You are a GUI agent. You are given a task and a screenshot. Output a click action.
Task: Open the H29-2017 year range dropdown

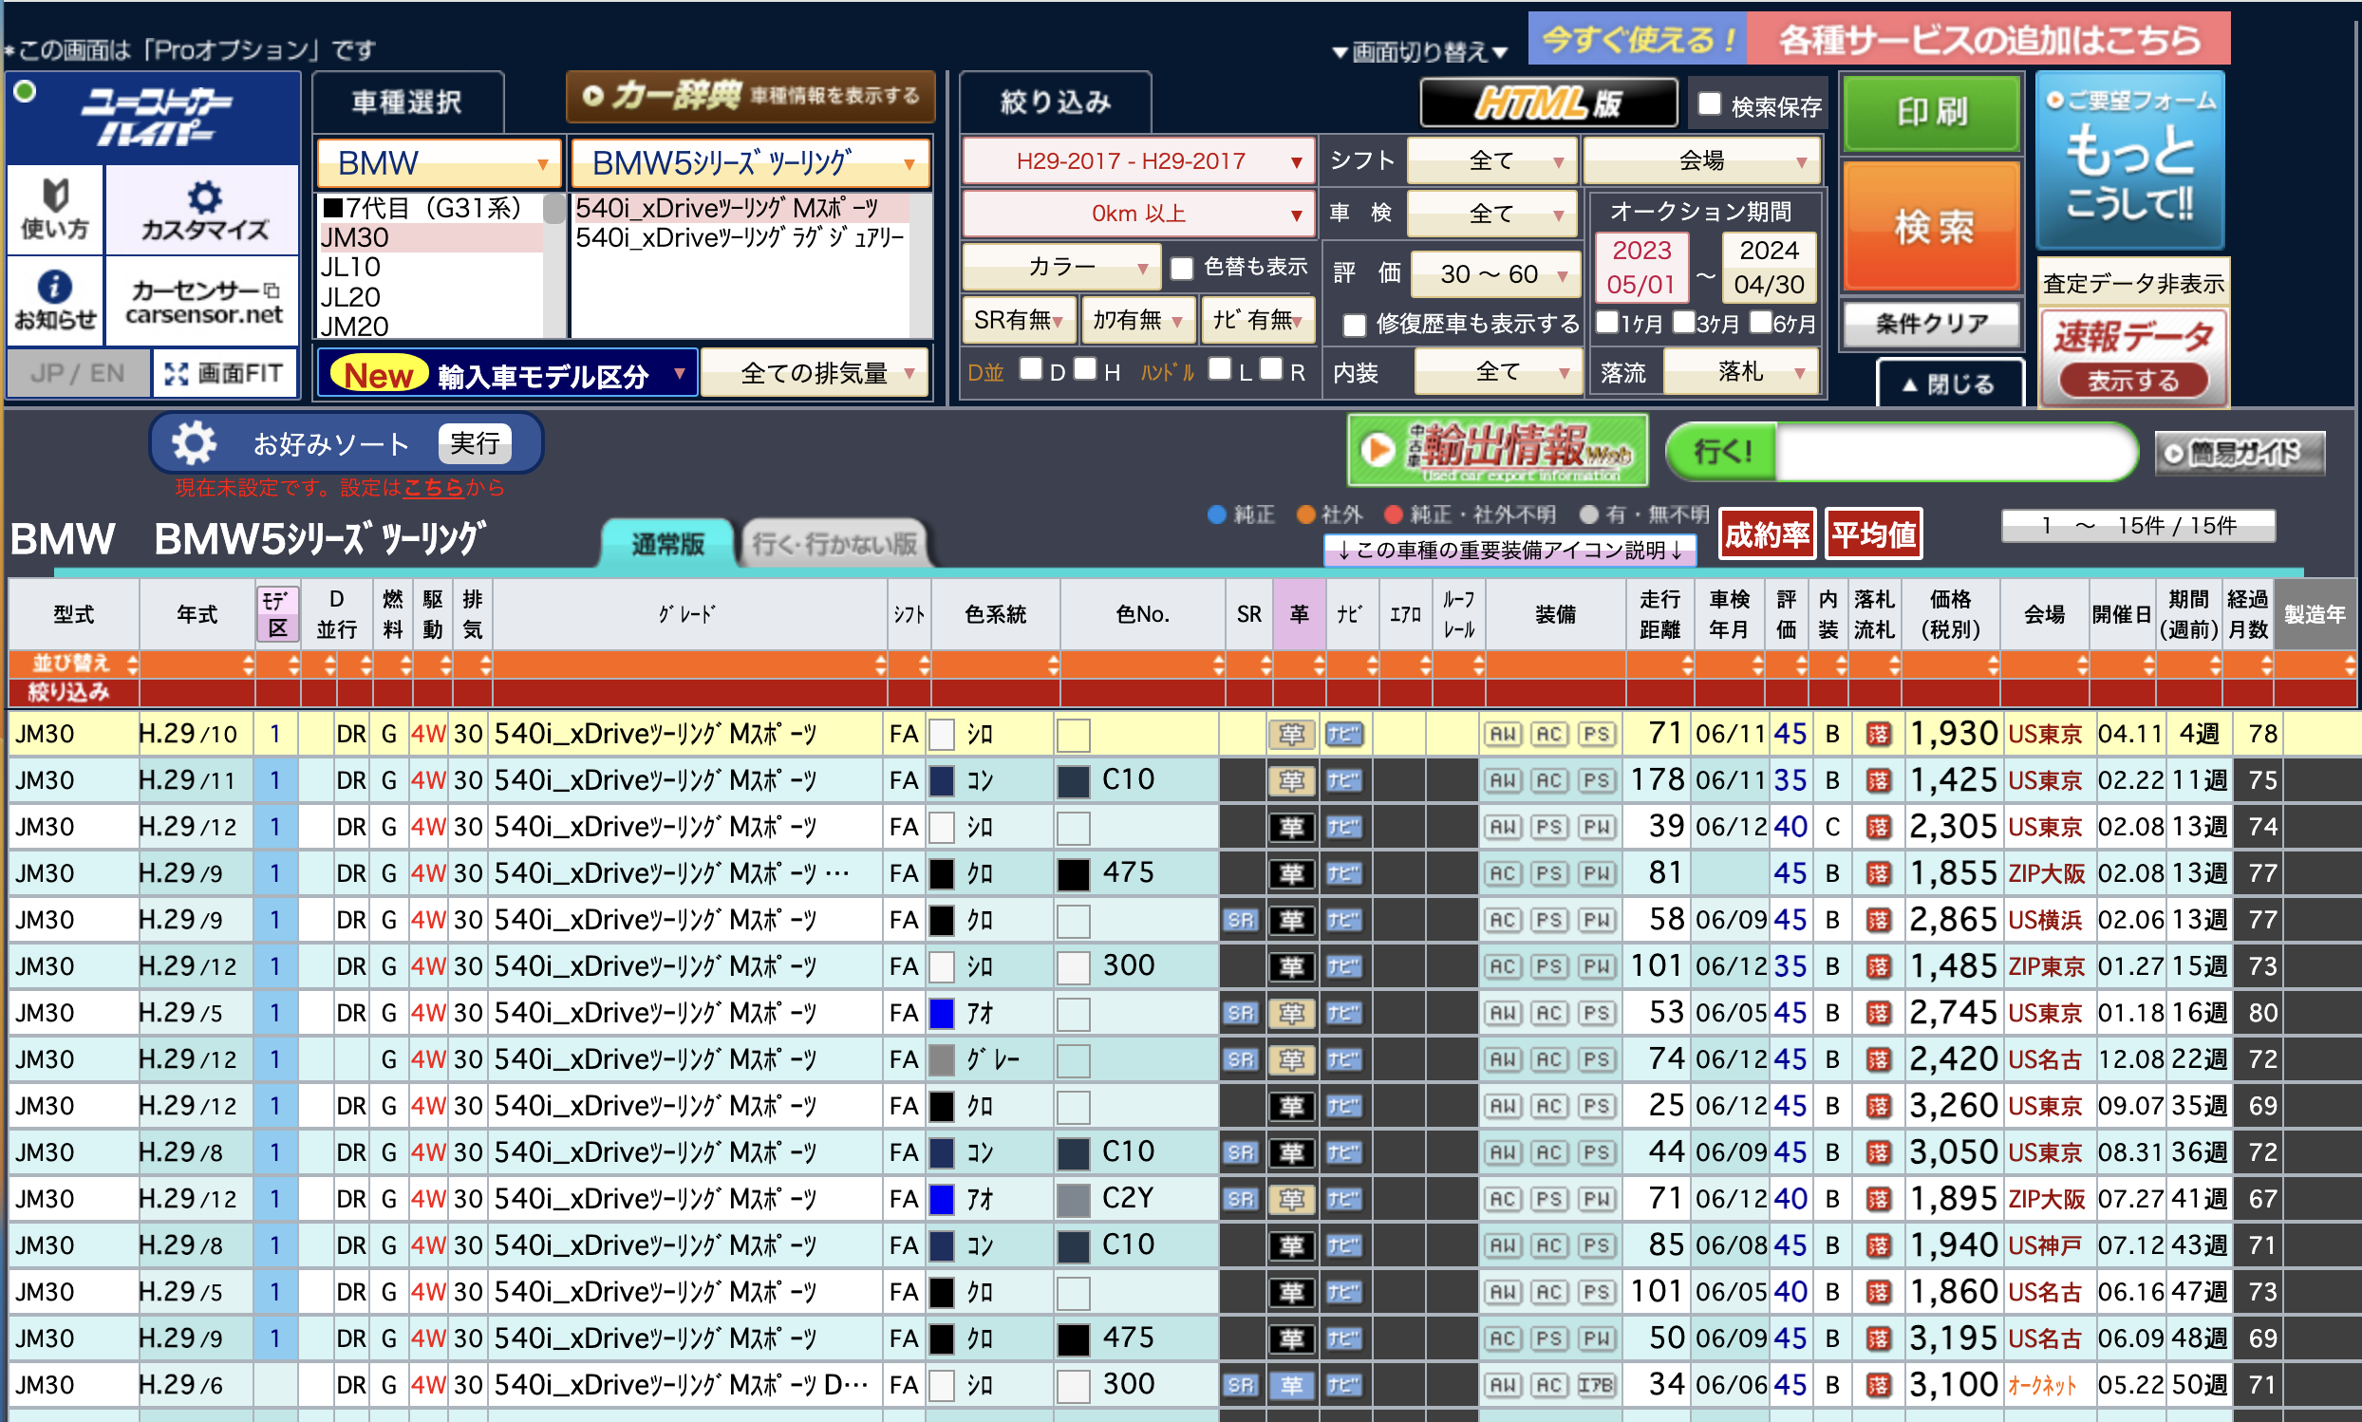(1138, 161)
